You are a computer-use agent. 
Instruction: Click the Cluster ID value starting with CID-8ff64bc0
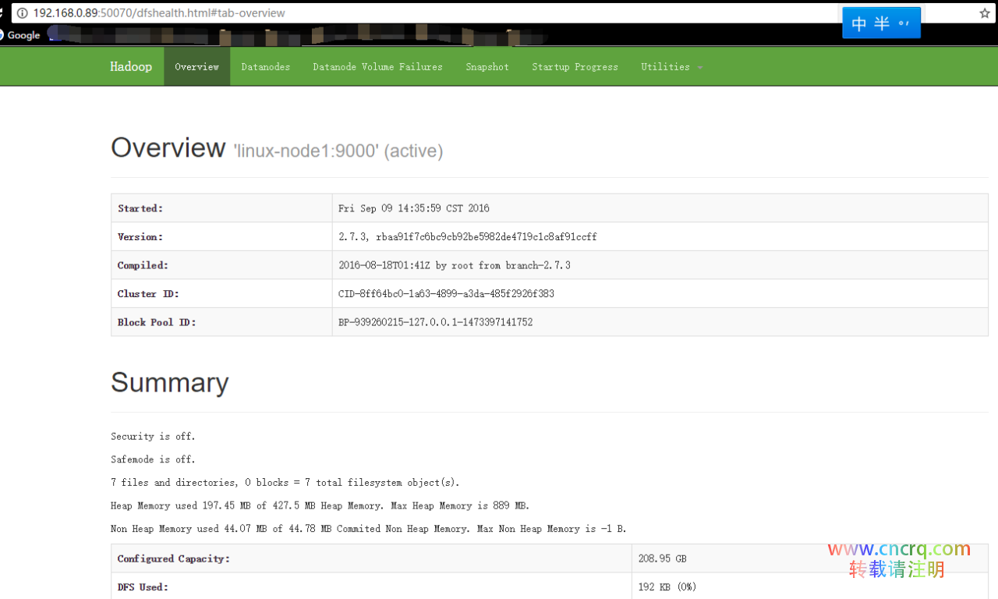coord(446,294)
